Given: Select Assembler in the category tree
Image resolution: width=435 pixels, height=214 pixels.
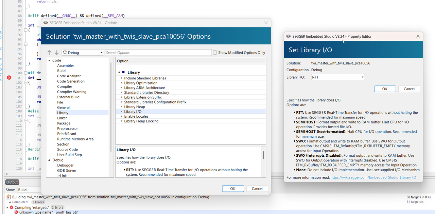Looking at the screenshot, I should [66, 65].
